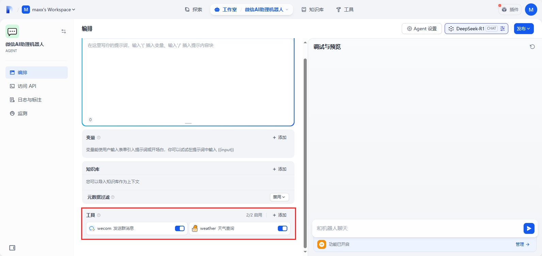Open 日志与标注 in the sidebar
Viewport: 542px width, 256px height.
pyautogui.click(x=36, y=100)
